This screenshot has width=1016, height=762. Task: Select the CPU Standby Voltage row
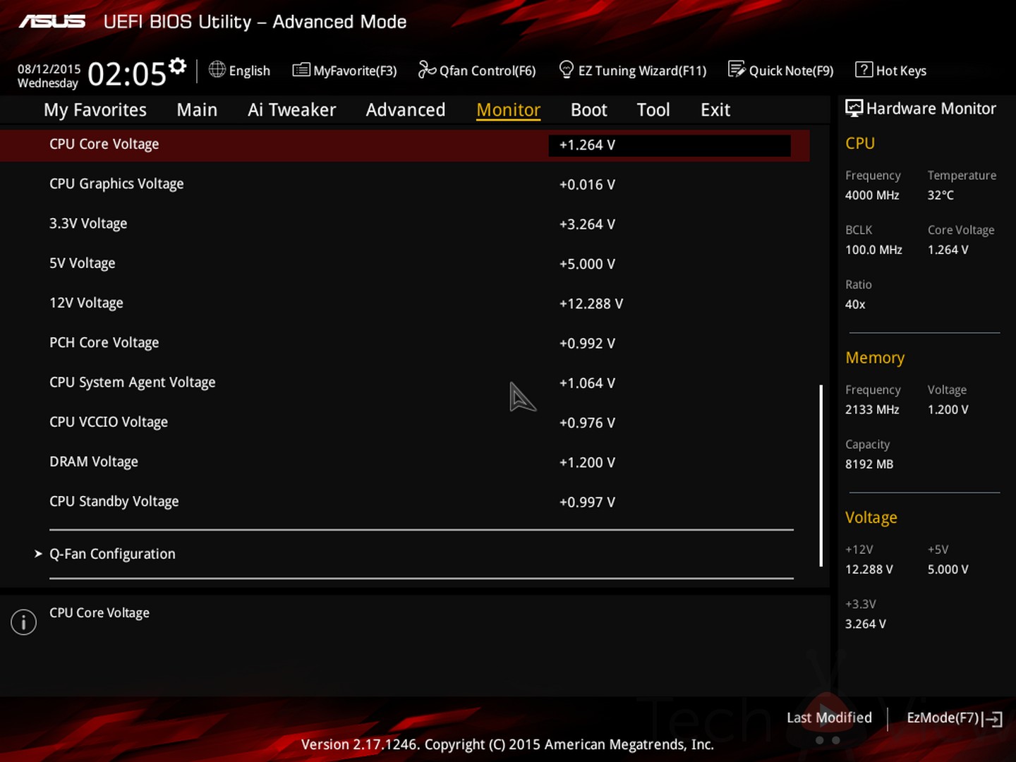405,502
